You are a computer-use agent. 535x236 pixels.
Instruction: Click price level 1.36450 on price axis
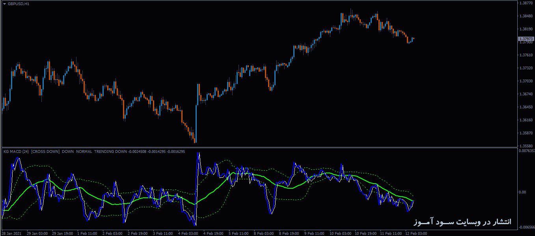point(527,107)
